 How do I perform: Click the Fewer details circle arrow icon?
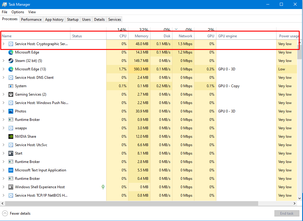click(x=5, y=213)
